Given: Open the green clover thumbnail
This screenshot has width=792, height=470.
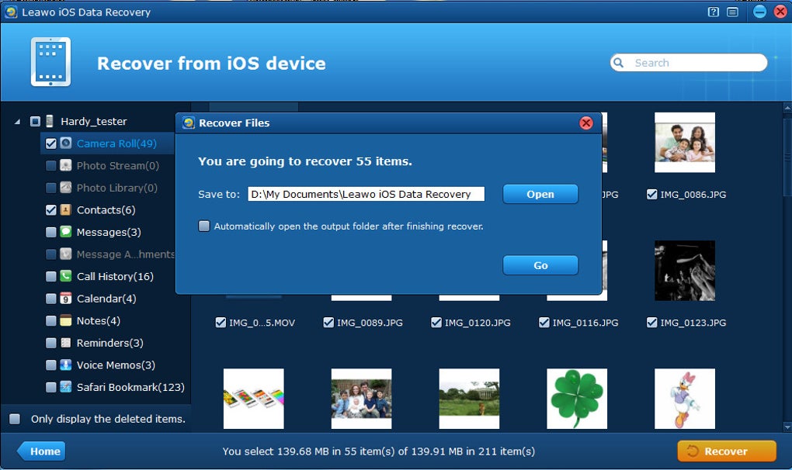Looking at the screenshot, I should [x=577, y=399].
